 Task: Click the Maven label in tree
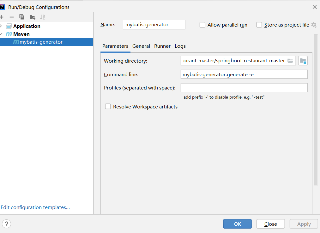pos(21,34)
